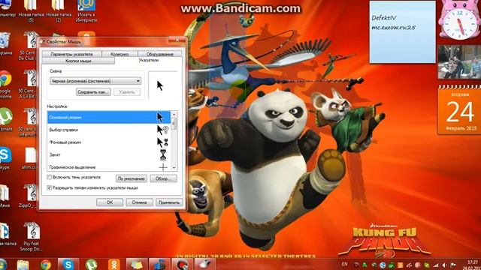Click the pointer list scroll up arrow
This screenshot has width=481, height=270.
coord(174,114)
